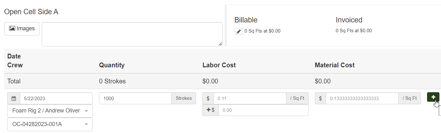Click in the large notes text area

tap(132, 34)
